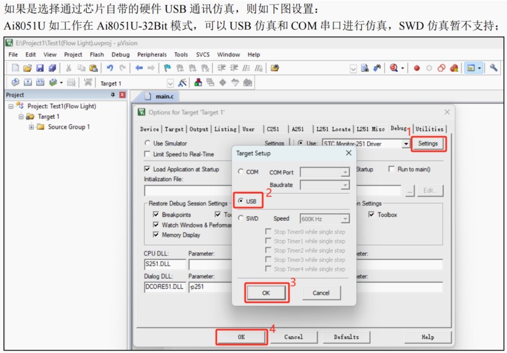The width and height of the screenshot is (507, 353).
Task: Switch to the Output tab
Action: point(199,129)
